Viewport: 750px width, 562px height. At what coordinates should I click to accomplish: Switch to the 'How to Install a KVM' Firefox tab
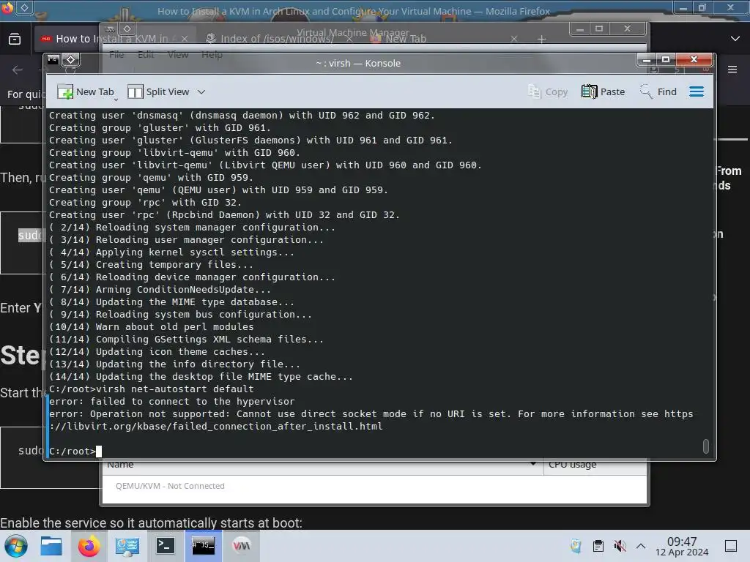click(x=114, y=39)
